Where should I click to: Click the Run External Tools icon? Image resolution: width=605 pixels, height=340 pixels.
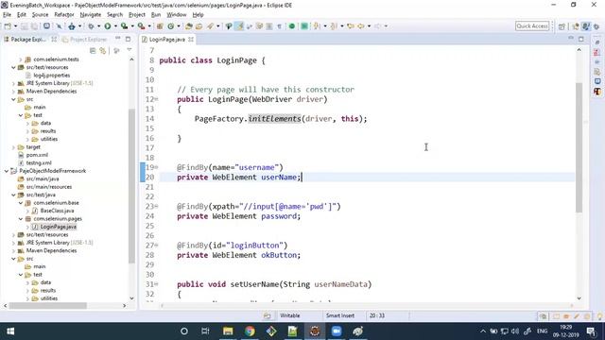point(141,26)
